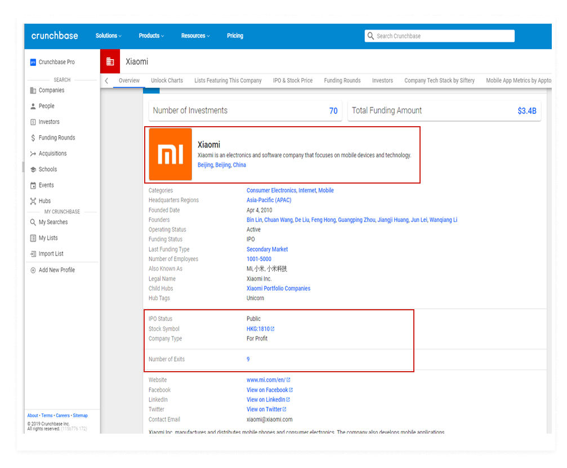
Task: Click the search magnifier icon
Action: [370, 36]
